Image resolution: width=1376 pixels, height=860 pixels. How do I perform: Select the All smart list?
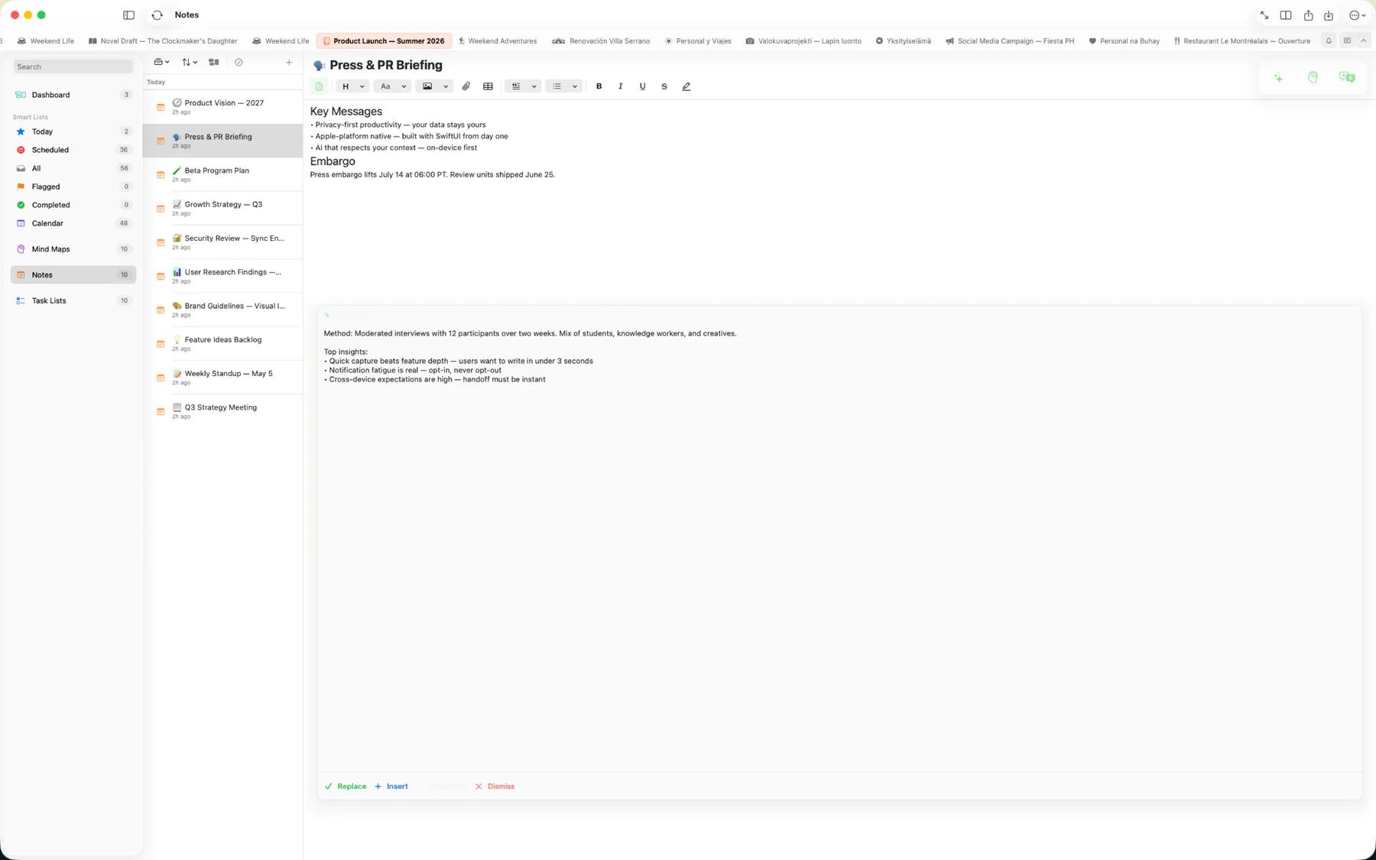pyautogui.click(x=73, y=168)
